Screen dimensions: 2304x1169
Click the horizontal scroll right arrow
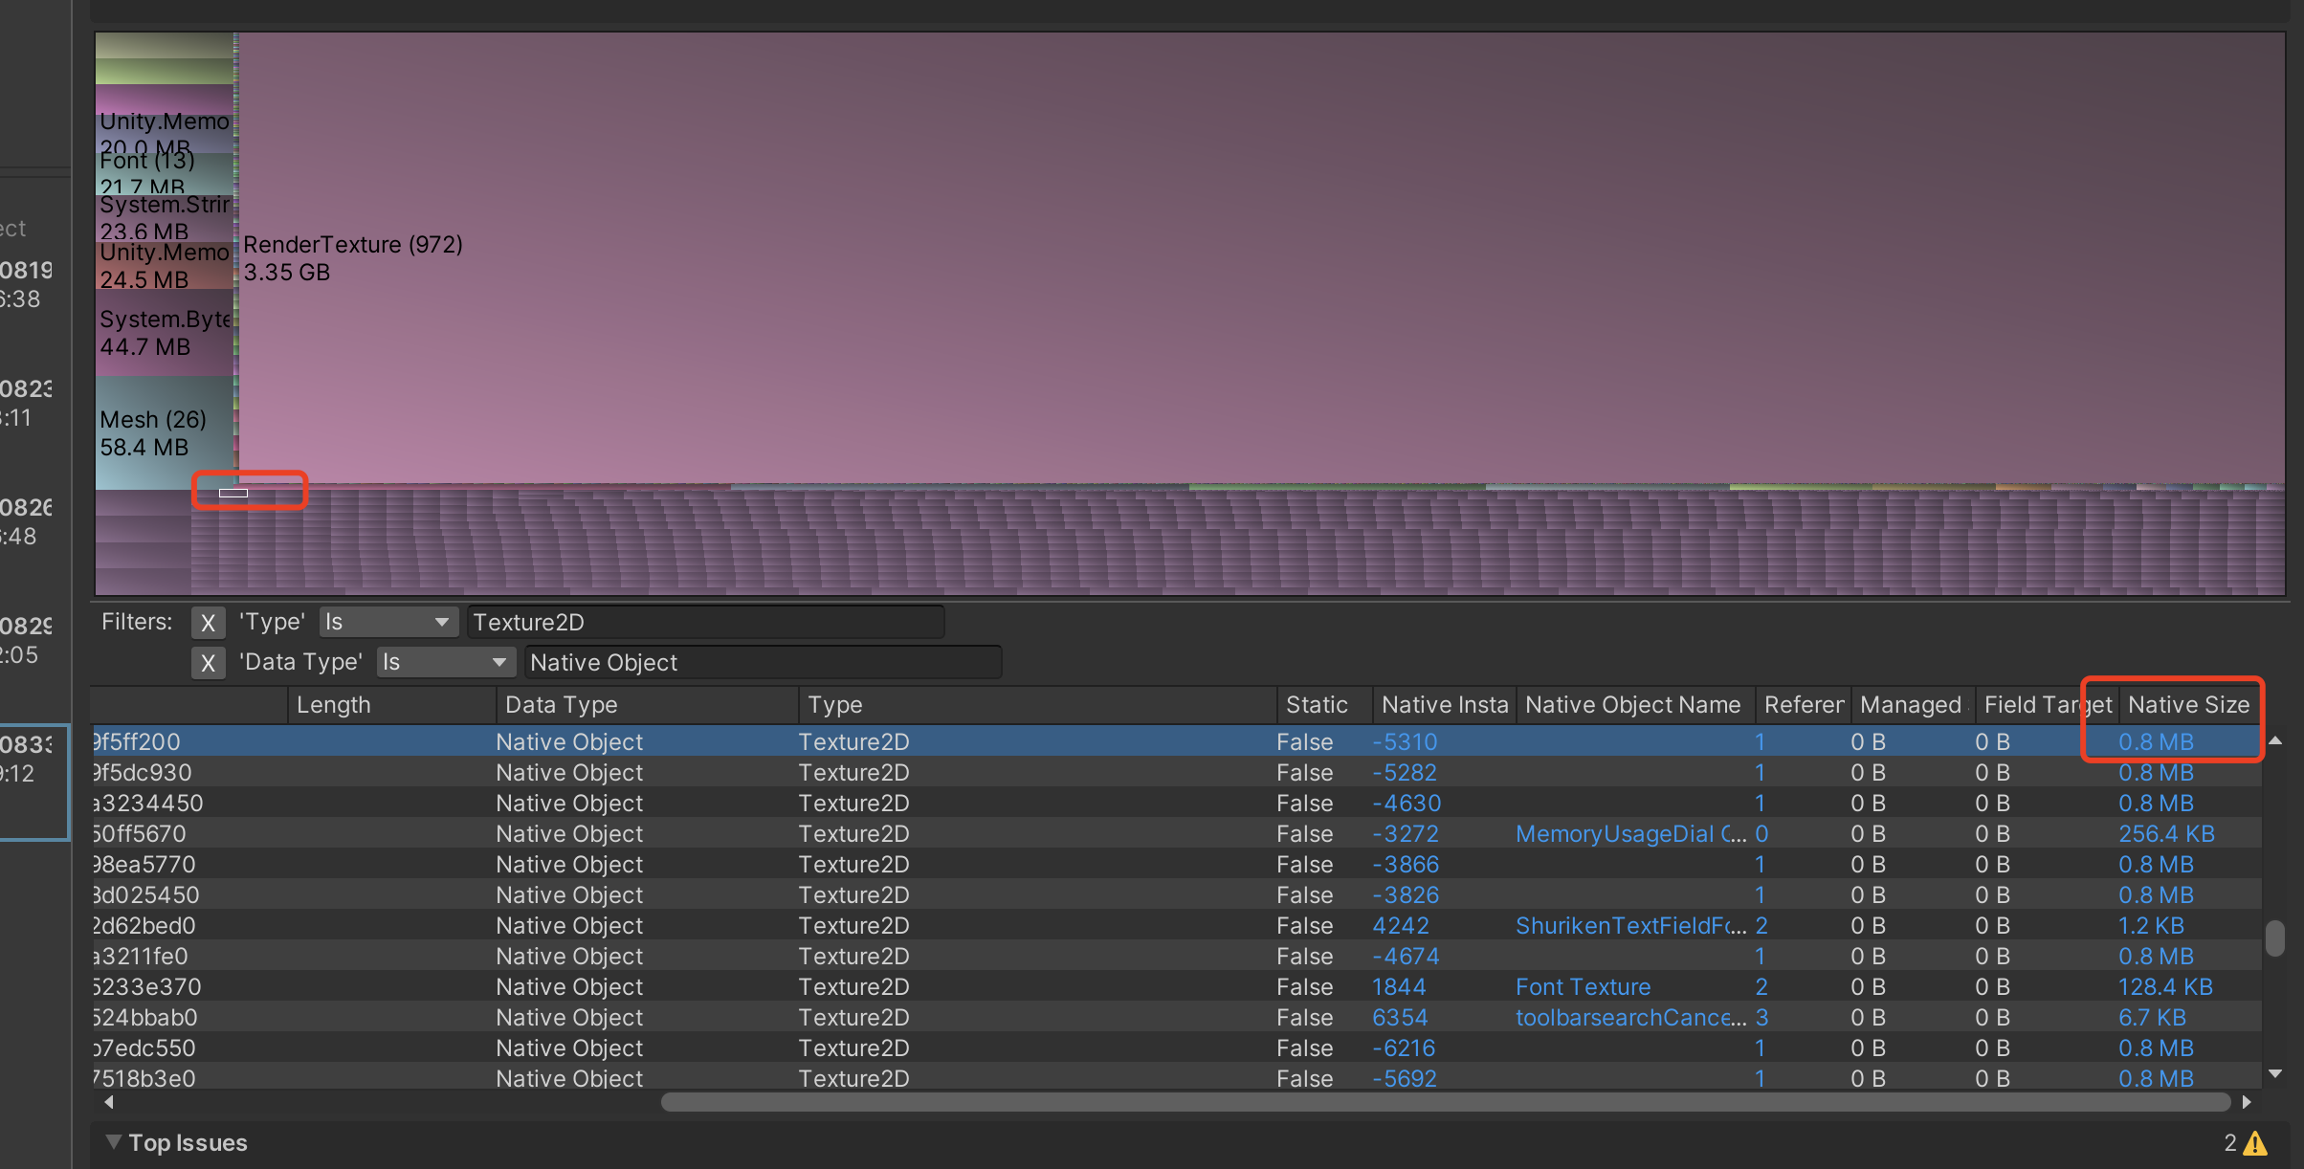tap(2247, 1102)
